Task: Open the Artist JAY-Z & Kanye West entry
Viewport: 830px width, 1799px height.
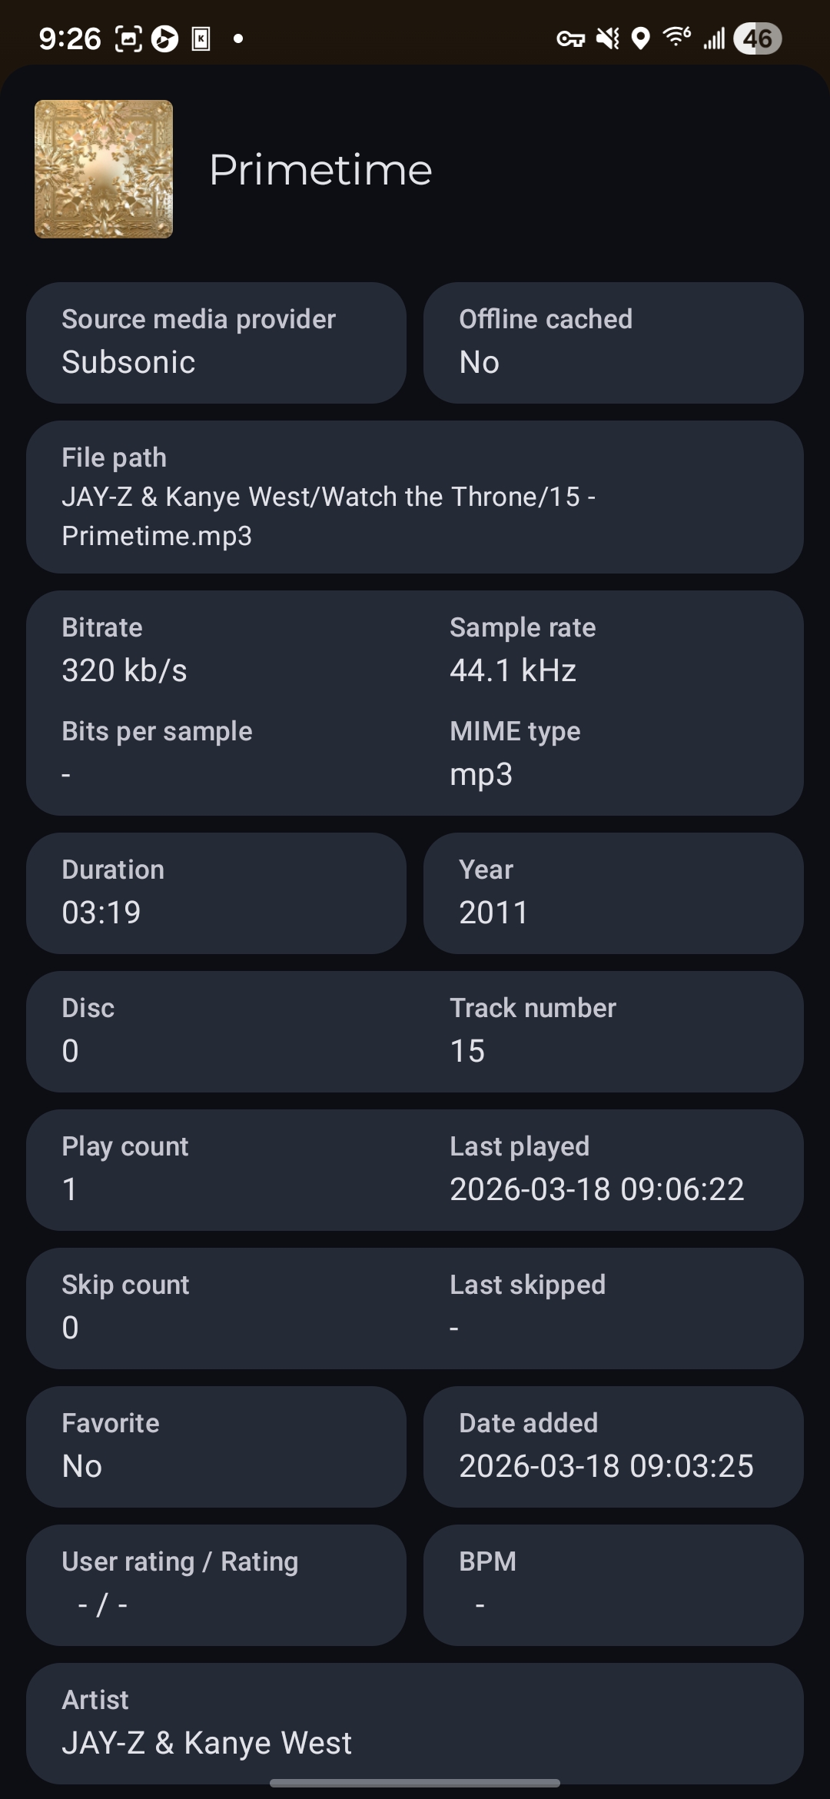Action: (415, 1723)
